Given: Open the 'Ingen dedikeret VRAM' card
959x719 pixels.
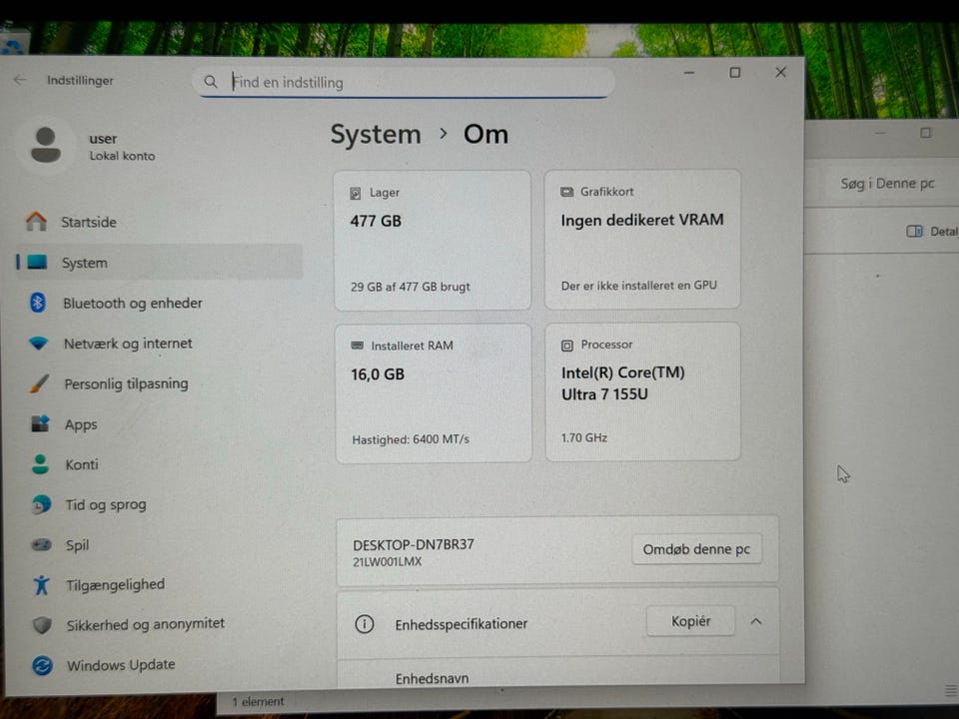Looking at the screenshot, I should point(642,239).
